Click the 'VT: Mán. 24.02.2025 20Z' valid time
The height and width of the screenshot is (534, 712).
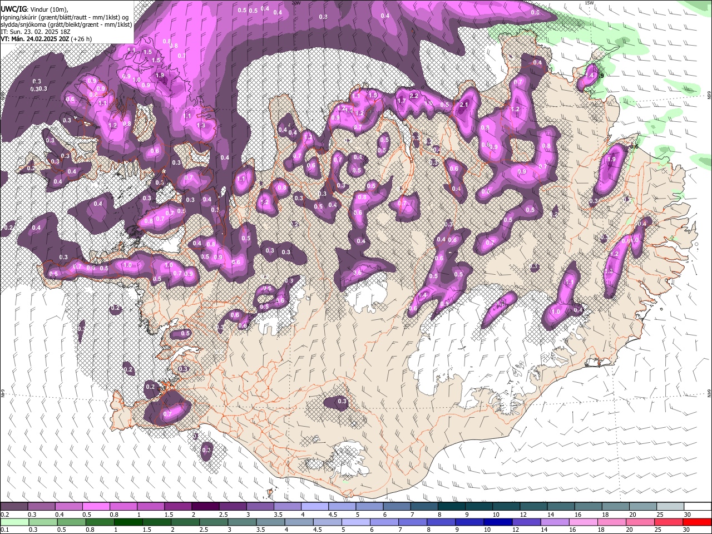coord(34,39)
